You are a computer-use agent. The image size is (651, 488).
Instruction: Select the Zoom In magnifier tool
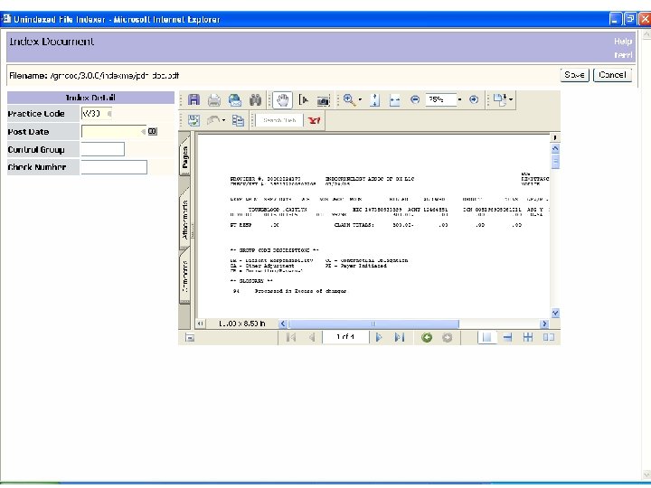(349, 100)
